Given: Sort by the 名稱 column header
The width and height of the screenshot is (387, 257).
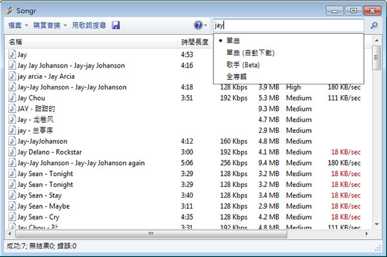Looking at the screenshot, I should (x=92, y=42).
